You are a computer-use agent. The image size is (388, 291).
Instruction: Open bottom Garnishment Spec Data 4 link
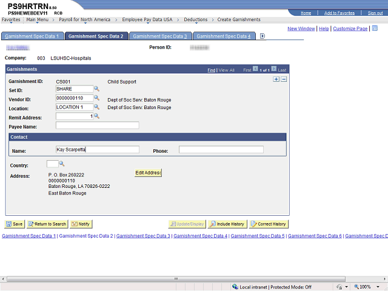(201, 236)
